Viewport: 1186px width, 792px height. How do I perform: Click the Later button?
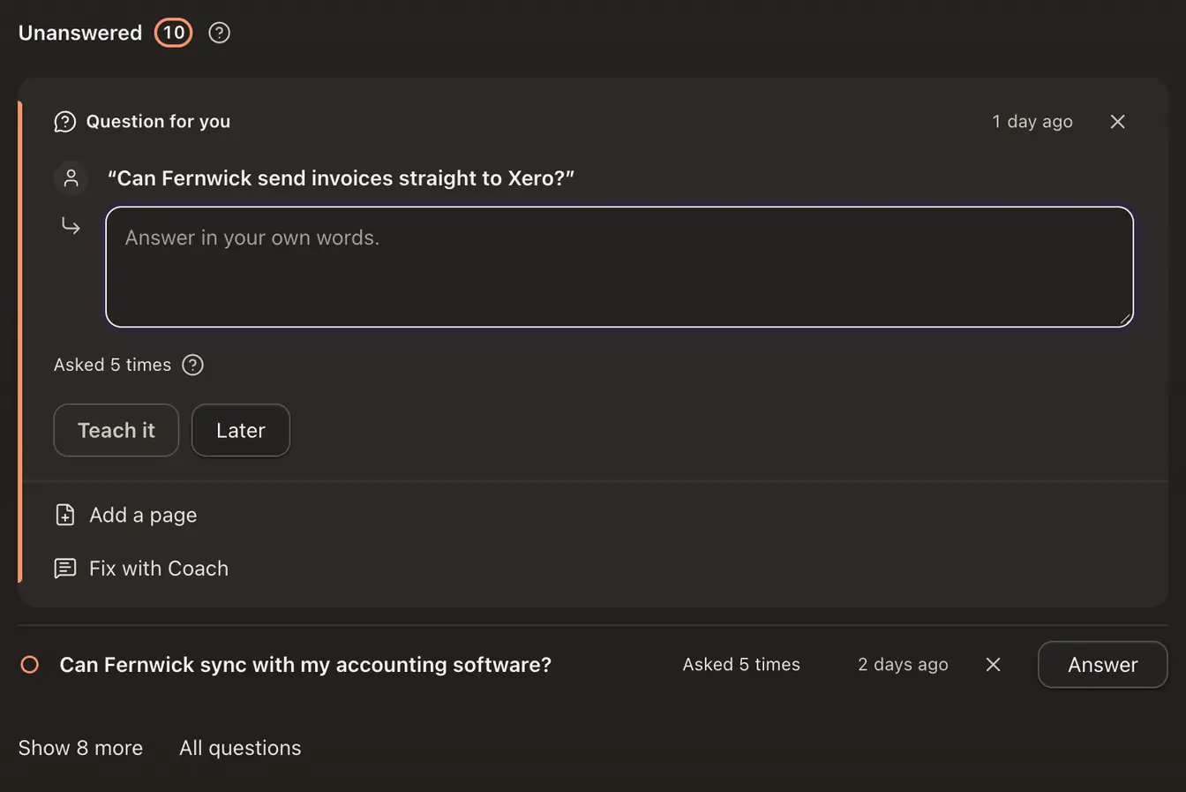241,430
